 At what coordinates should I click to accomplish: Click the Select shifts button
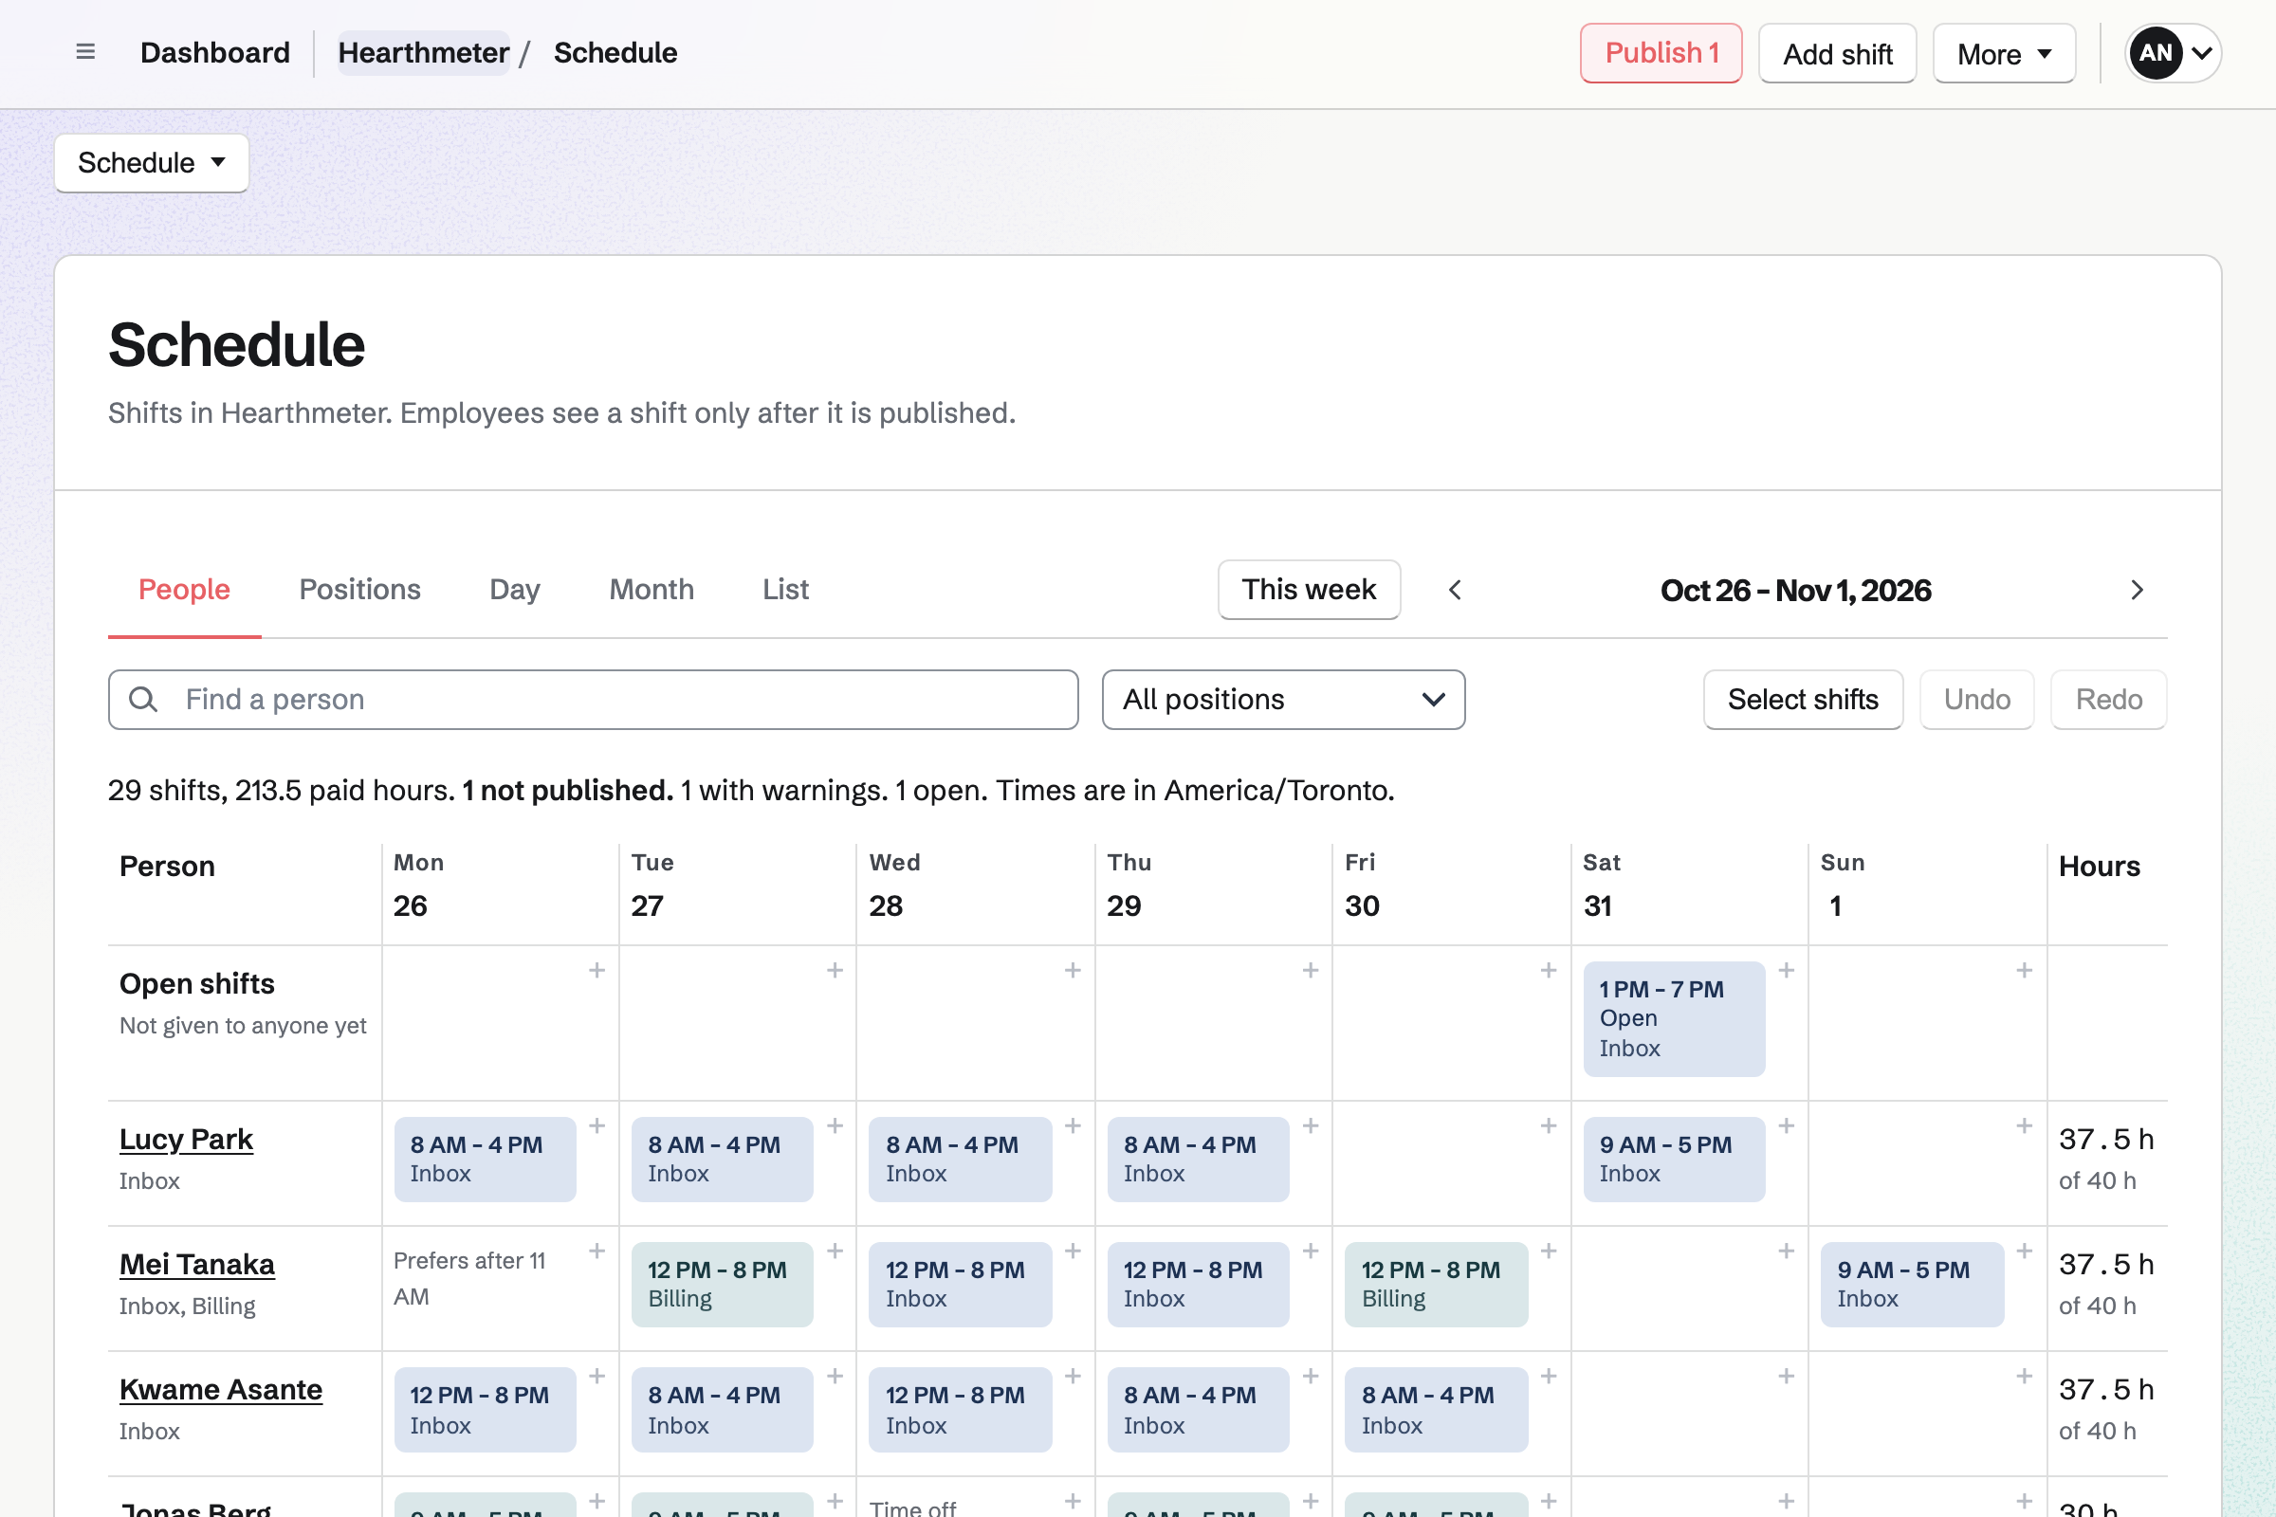pyautogui.click(x=1804, y=700)
